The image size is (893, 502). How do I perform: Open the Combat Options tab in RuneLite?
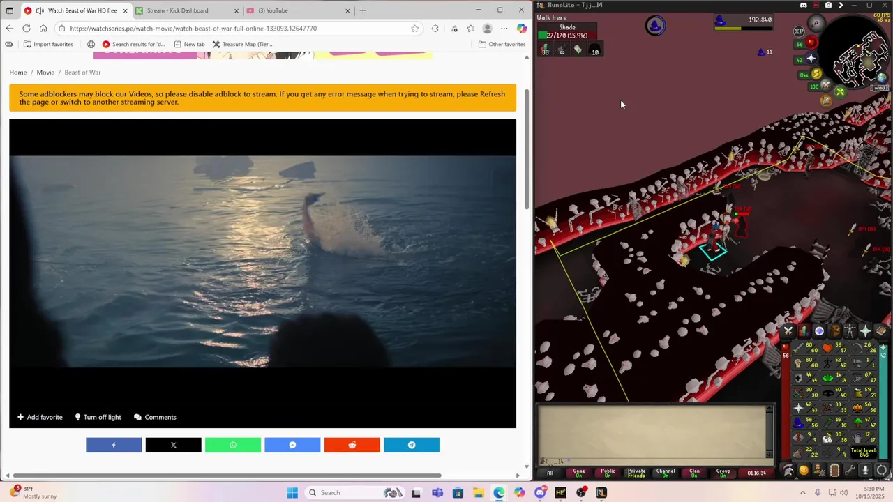pos(788,330)
